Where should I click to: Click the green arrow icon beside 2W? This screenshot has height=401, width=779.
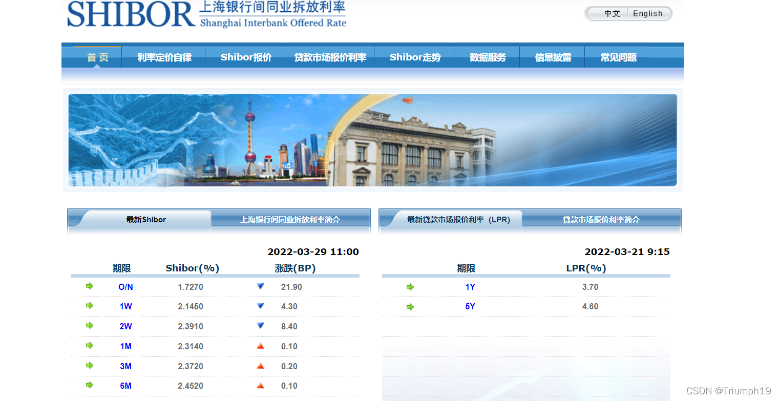pyautogui.click(x=90, y=326)
